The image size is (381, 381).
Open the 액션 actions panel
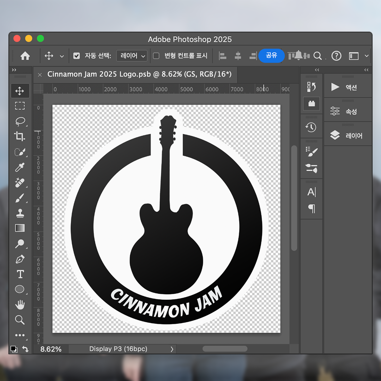pos(348,87)
